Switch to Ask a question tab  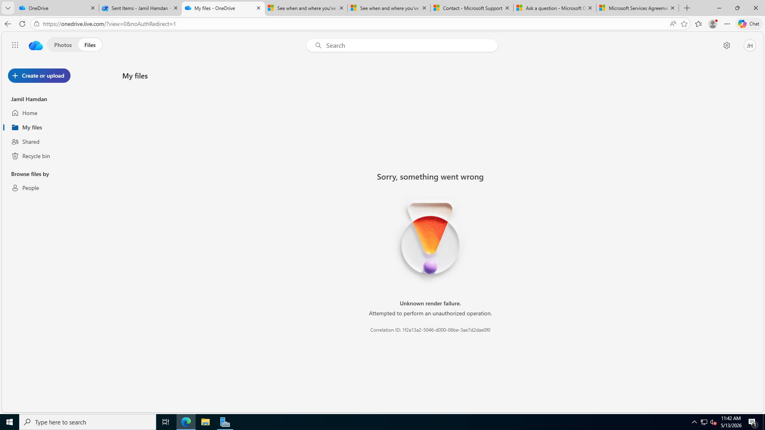coord(554,8)
